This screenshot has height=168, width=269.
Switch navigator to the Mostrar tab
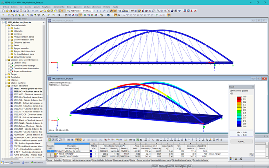pos(15,163)
